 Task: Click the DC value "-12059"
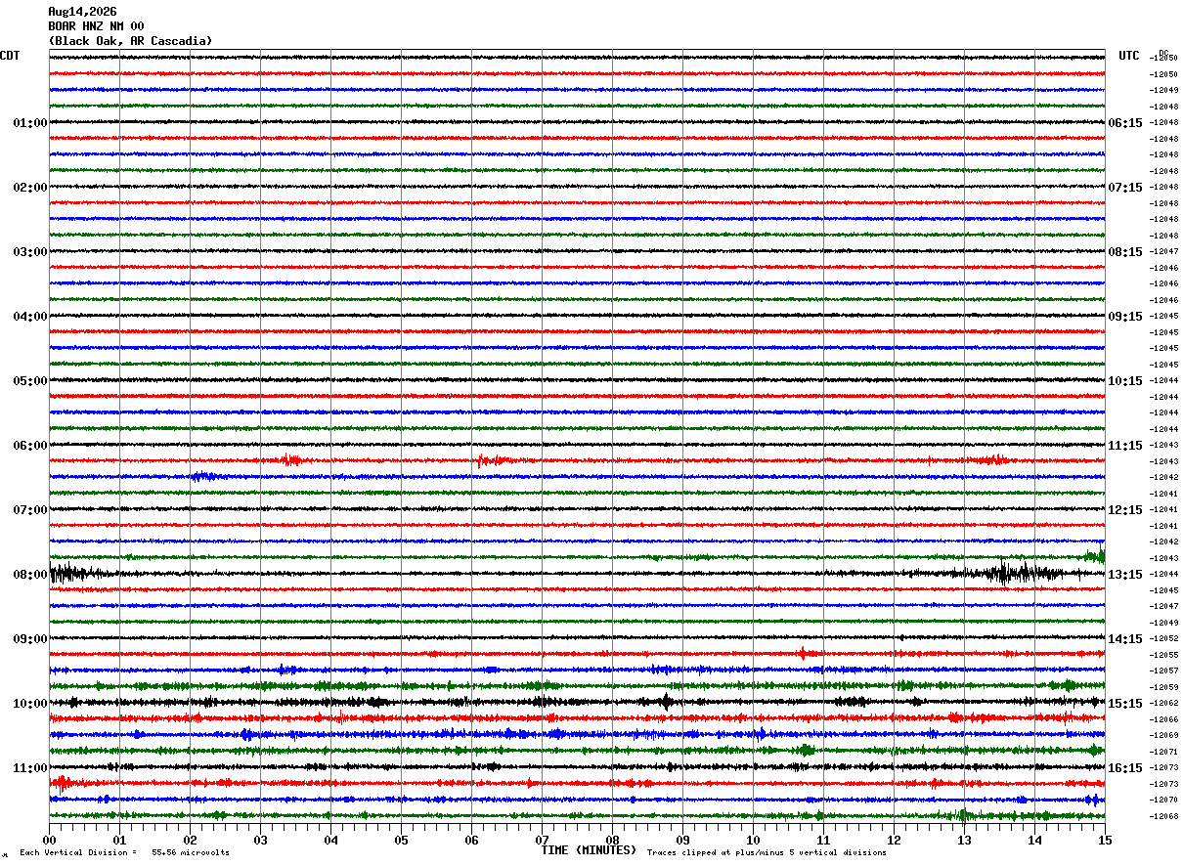tap(1164, 687)
